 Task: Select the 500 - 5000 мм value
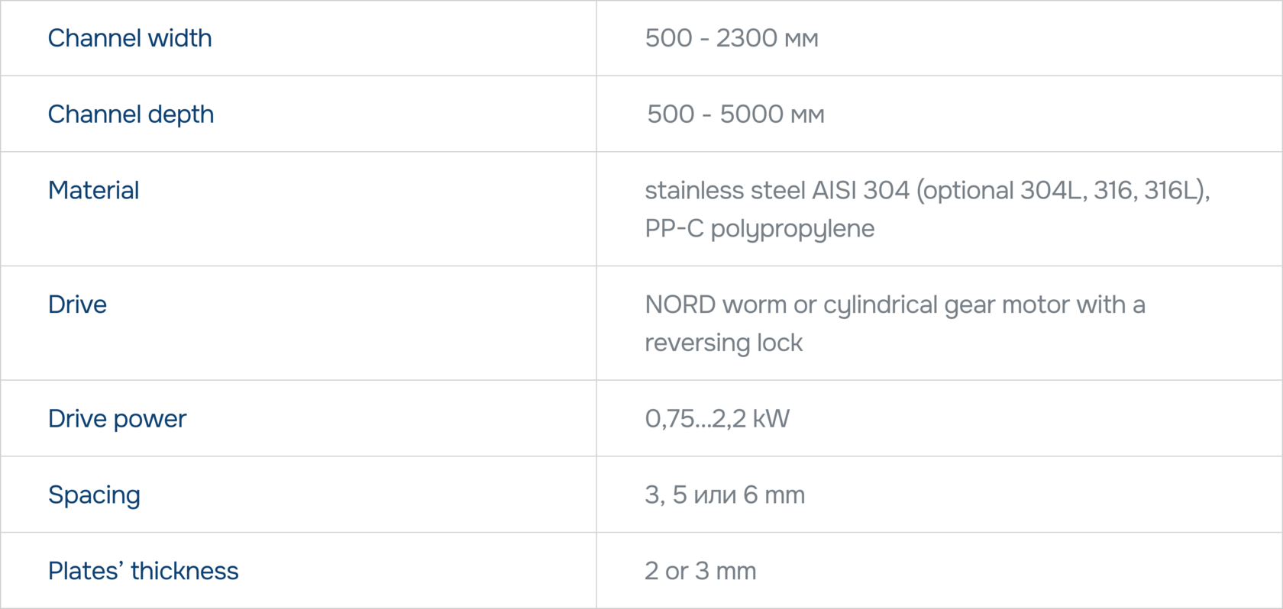(x=735, y=114)
